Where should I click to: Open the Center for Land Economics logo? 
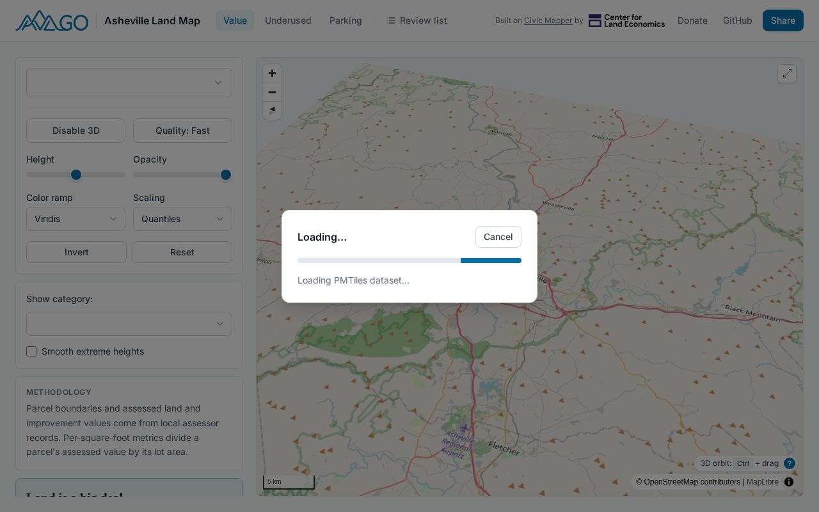(x=626, y=20)
